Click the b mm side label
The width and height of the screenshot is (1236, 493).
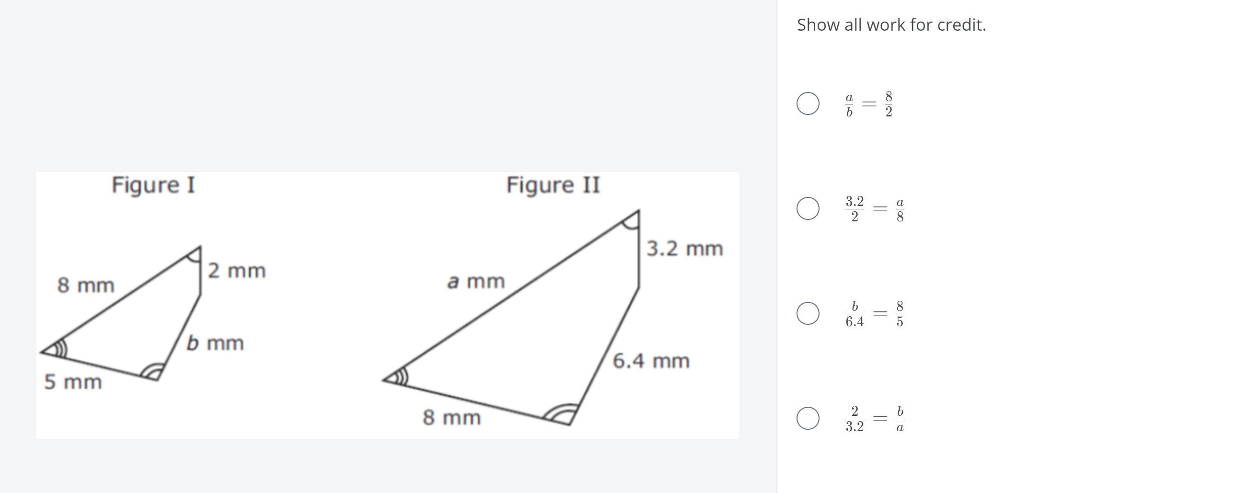pos(215,343)
